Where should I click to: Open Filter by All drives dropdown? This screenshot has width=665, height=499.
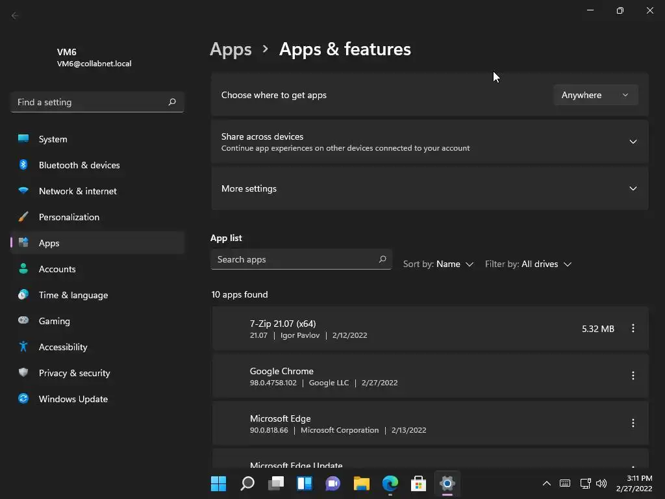click(x=529, y=264)
